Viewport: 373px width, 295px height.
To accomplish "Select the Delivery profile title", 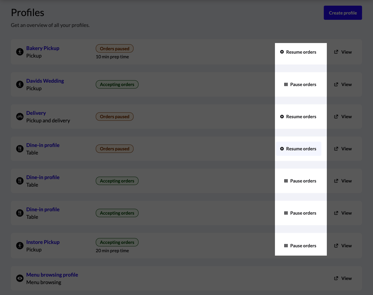I will [x=36, y=113].
